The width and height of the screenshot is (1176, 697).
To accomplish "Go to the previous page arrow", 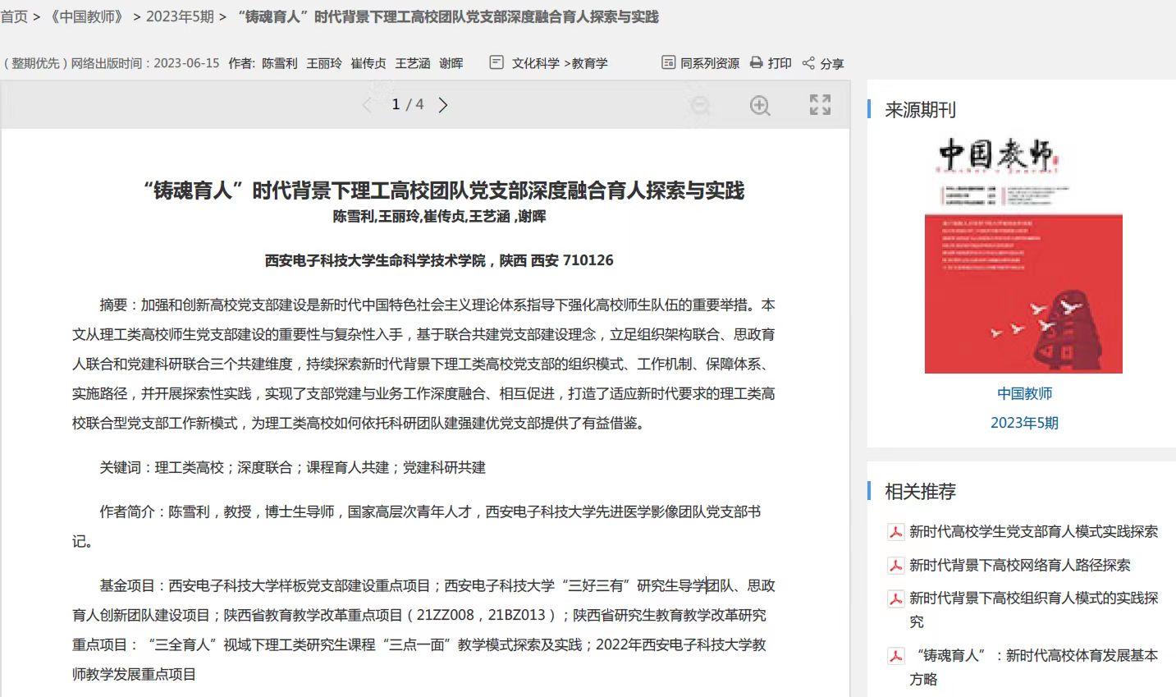I will coord(367,105).
